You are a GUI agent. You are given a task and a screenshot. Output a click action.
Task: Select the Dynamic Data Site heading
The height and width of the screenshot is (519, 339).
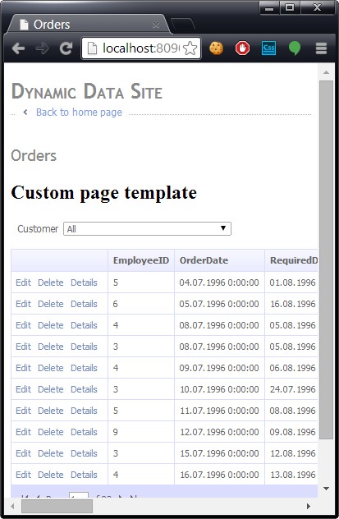pos(87,91)
